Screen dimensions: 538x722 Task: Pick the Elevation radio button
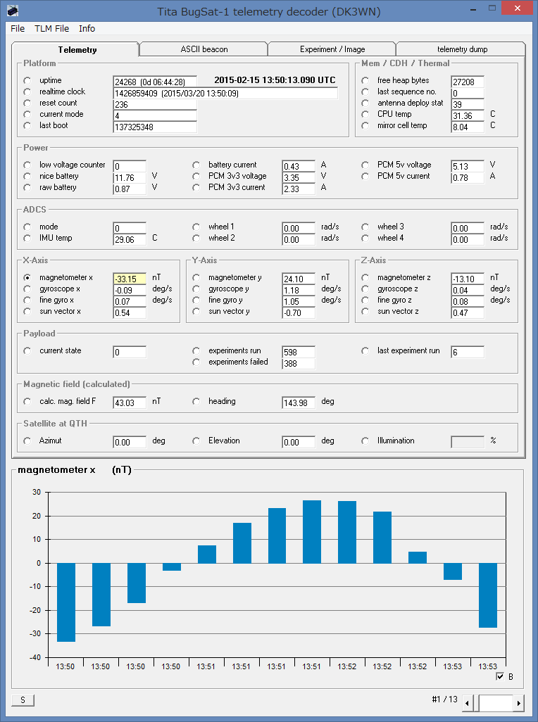[196, 441]
